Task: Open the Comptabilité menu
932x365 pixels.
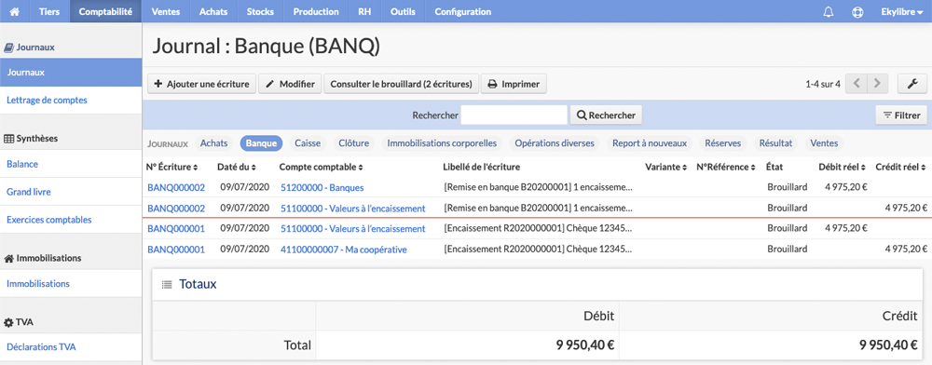Action: tap(105, 11)
